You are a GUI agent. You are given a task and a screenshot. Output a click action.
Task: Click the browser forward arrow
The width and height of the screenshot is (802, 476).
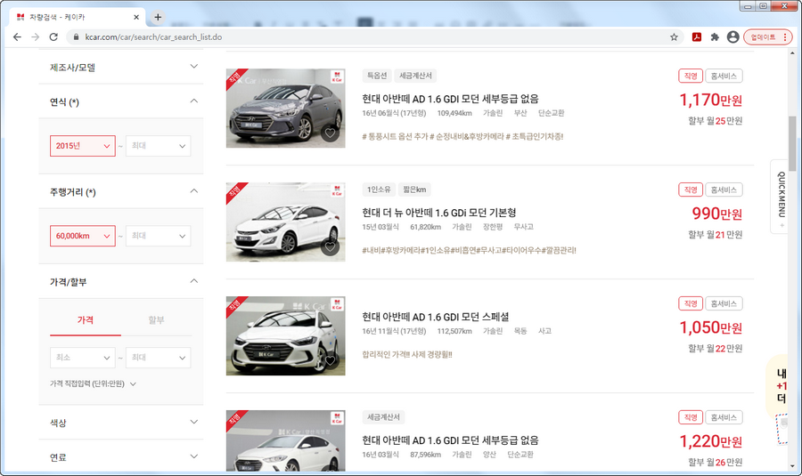(x=36, y=36)
